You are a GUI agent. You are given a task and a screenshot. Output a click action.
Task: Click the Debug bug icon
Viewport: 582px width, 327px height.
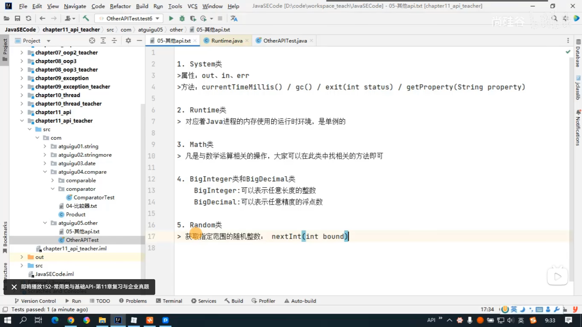coord(182,18)
